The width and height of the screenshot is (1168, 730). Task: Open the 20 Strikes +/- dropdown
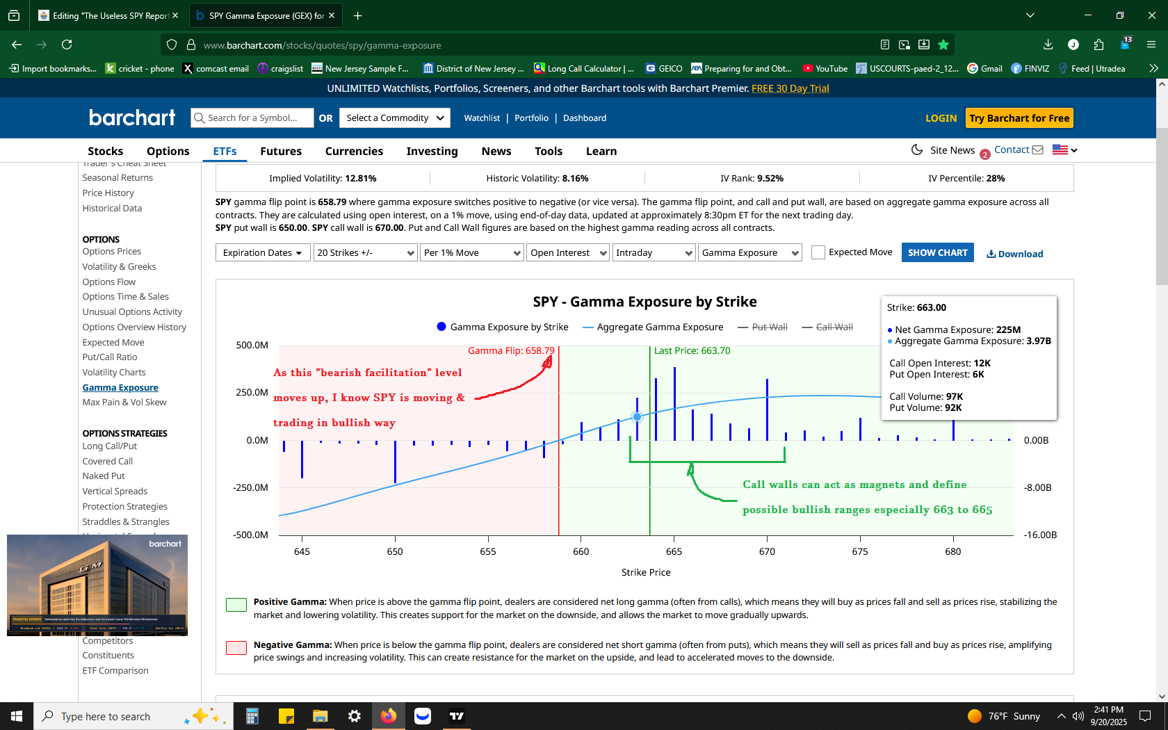366,252
